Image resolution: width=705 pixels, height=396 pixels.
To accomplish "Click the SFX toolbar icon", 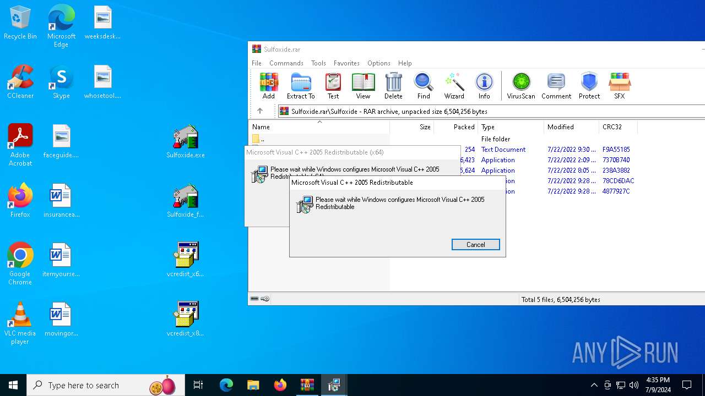I will (x=620, y=86).
